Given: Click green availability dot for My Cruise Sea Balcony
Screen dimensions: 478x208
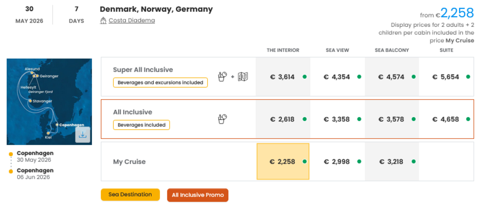Looking at the screenshot, I should (x=414, y=161).
